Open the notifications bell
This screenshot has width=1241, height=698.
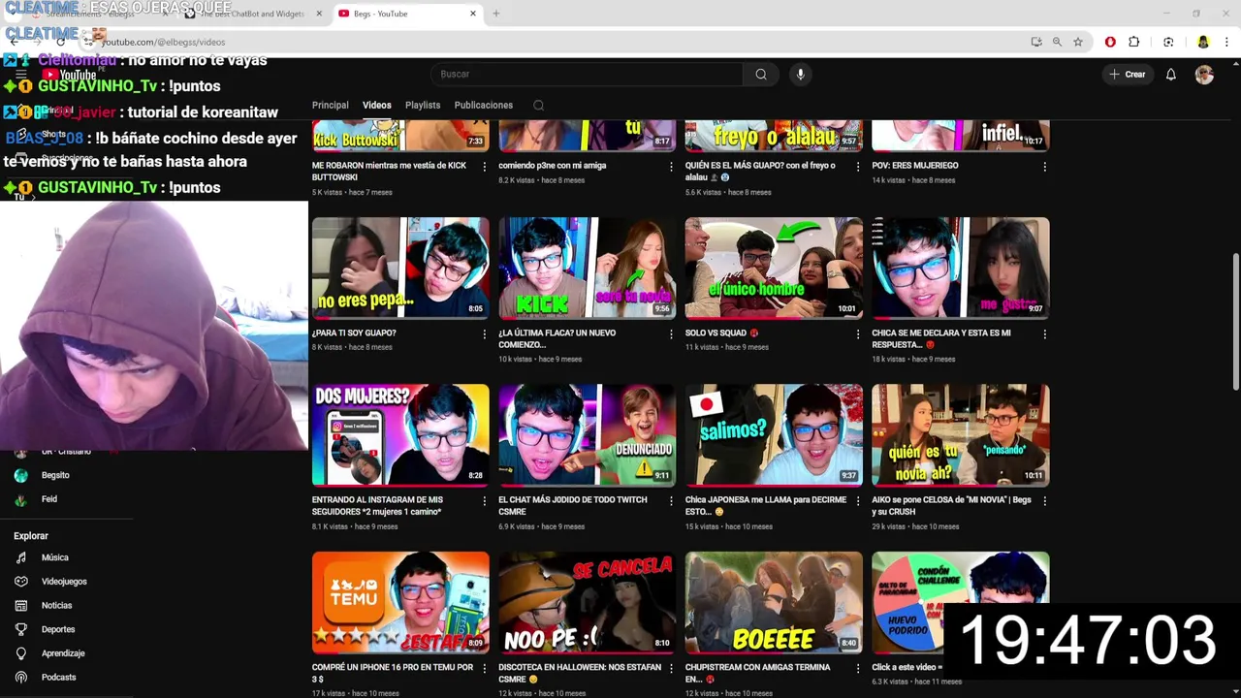[x=1170, y=75]
